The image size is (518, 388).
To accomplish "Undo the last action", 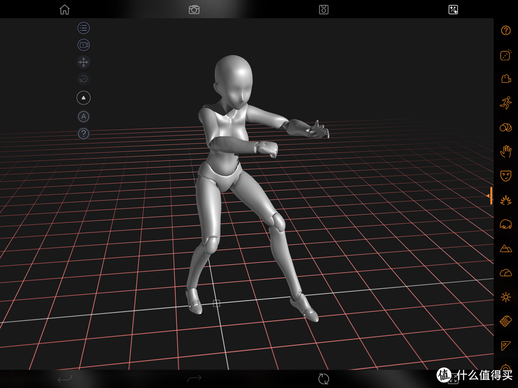I will pyautogui.click(x=65, y=379).
